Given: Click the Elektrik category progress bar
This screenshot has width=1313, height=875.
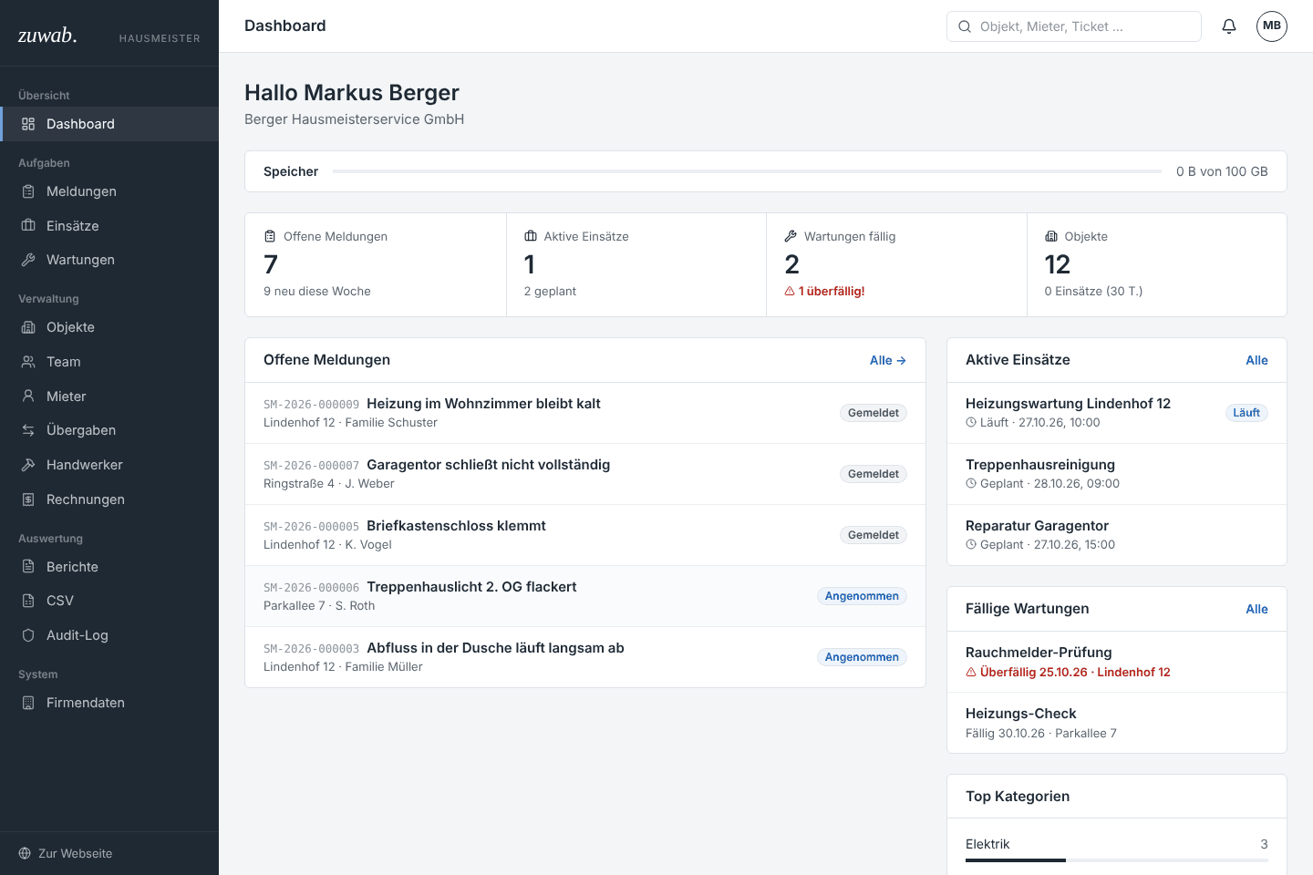Looking at the screenshot, I should tap(1117, 860).
